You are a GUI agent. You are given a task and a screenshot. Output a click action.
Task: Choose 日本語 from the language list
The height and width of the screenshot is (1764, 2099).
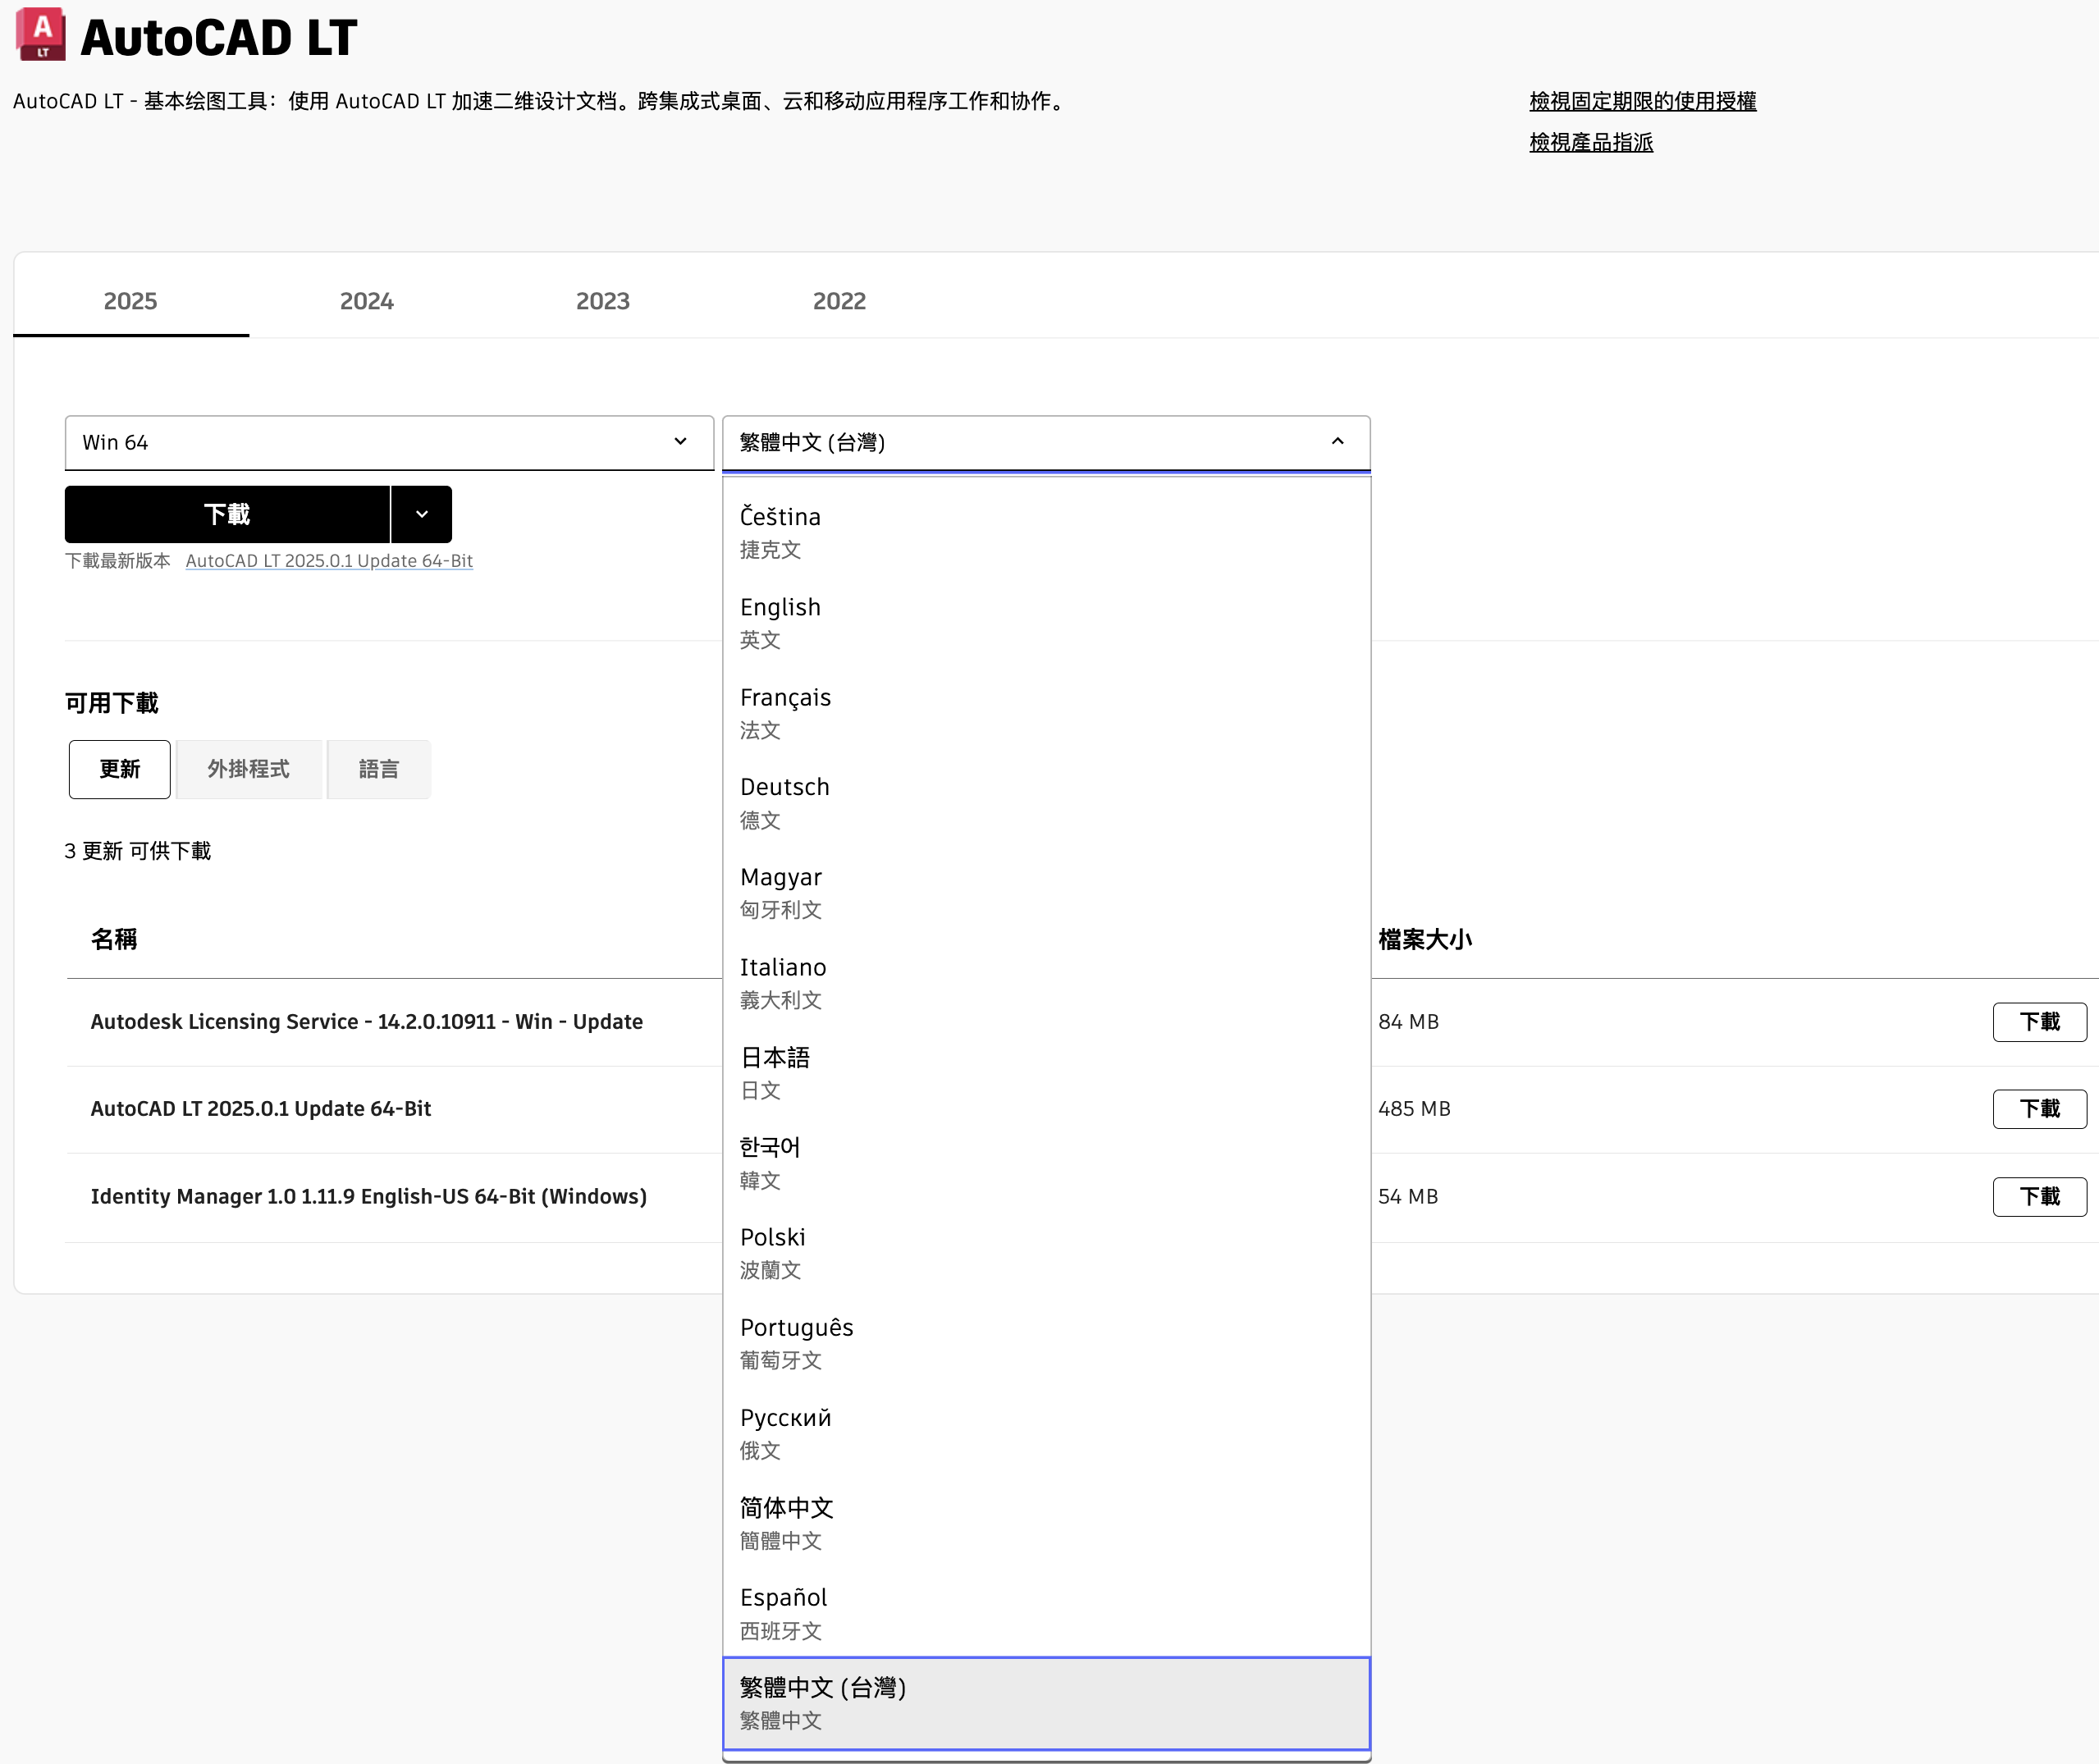point(775,1072)
